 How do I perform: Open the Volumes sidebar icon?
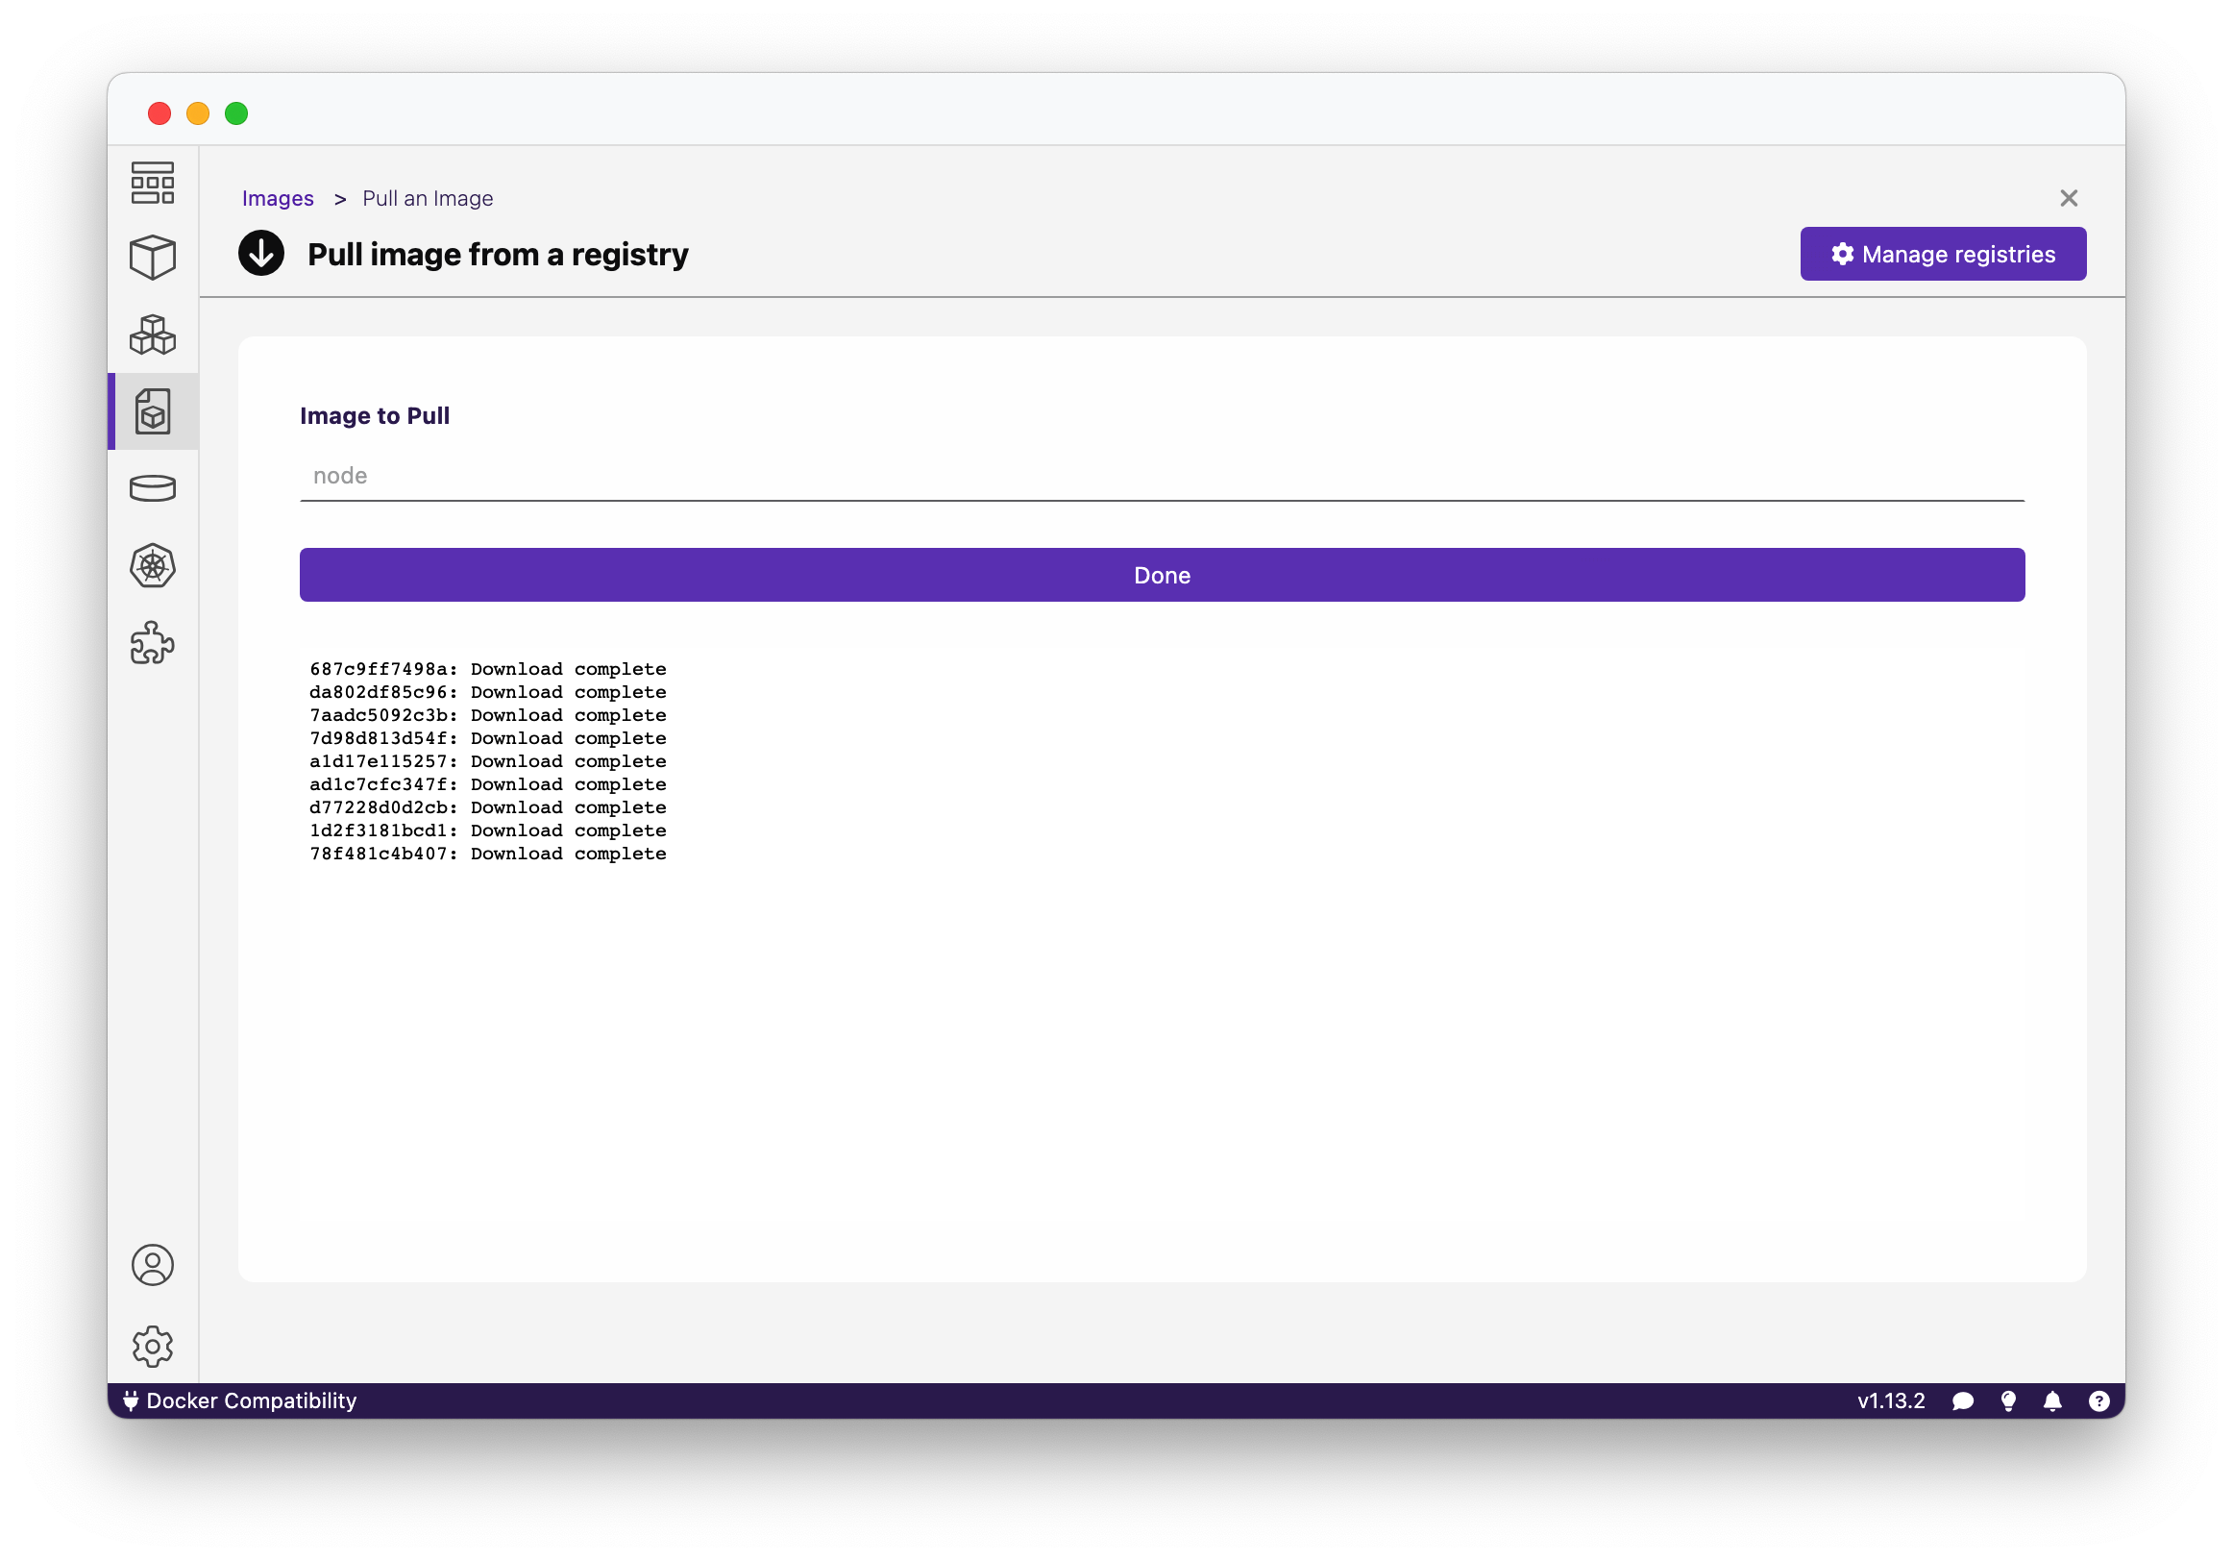[x=153, y=488]
